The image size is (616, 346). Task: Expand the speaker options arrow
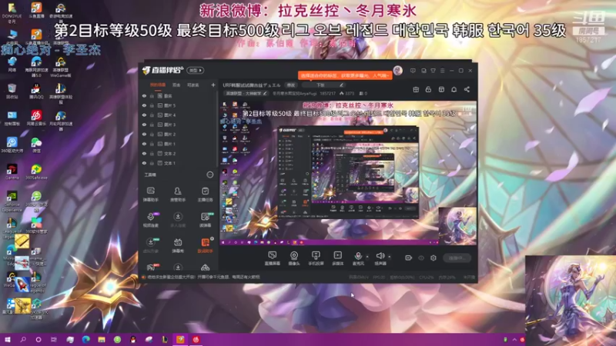tap(390, 257)
